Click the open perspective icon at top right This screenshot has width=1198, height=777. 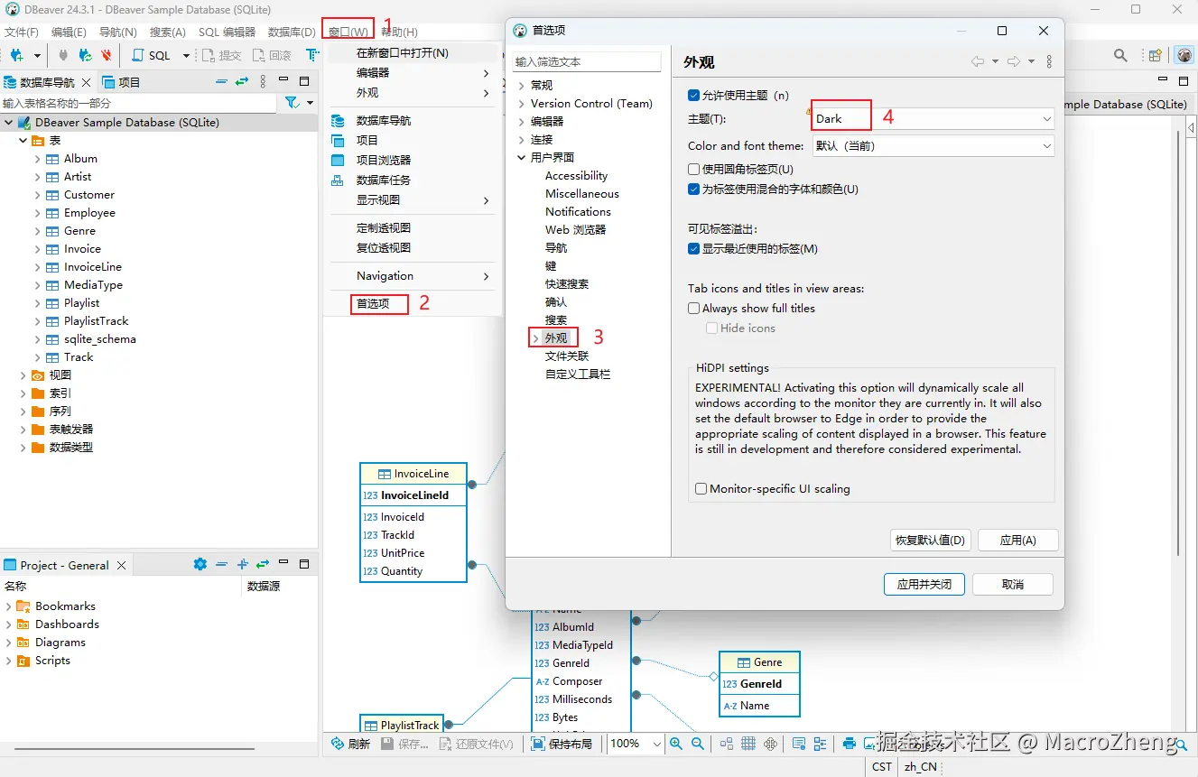tap(1155, 55)
